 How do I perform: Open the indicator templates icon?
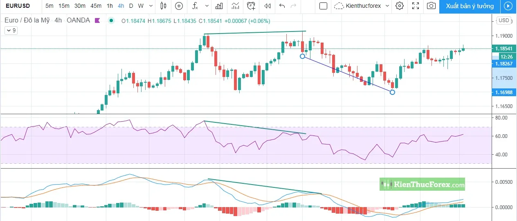(235, 6)
